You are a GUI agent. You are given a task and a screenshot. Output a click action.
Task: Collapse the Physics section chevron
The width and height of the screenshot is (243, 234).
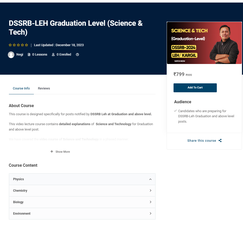pyautogui.click(x=150, y=179)
